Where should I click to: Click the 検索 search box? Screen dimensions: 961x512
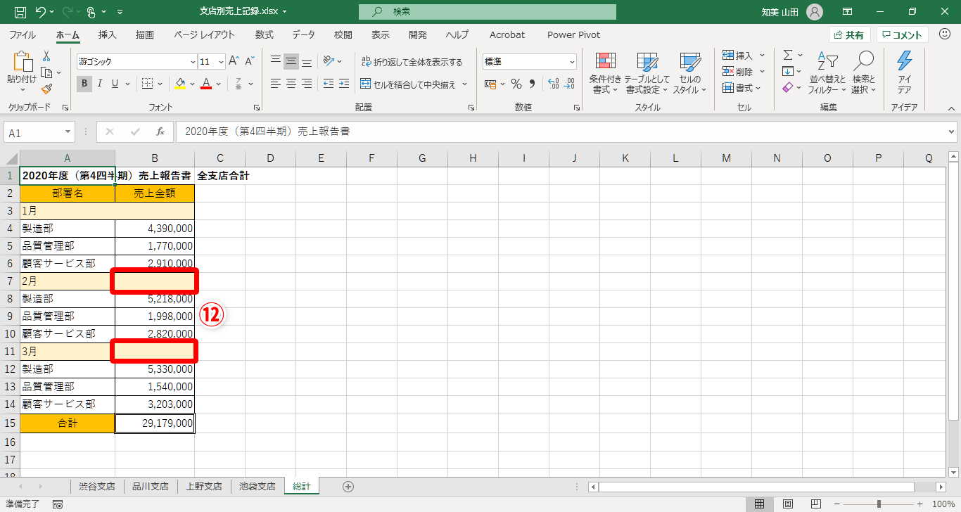[487, 12]
